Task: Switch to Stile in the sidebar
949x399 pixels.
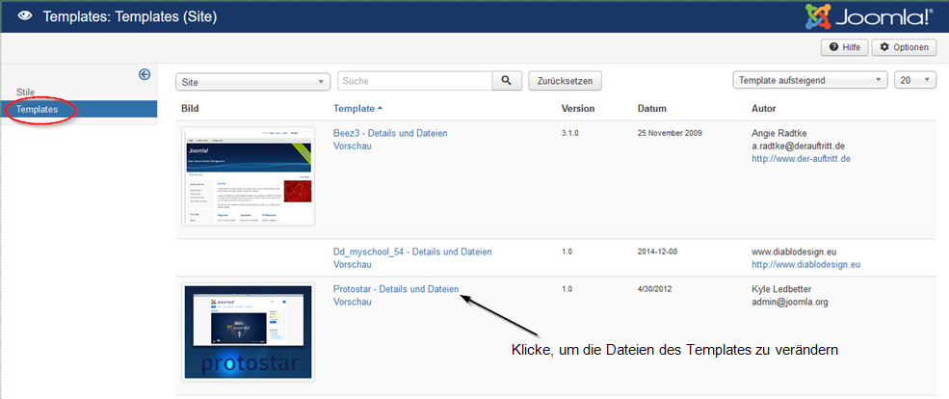Action: click(26, 93)
